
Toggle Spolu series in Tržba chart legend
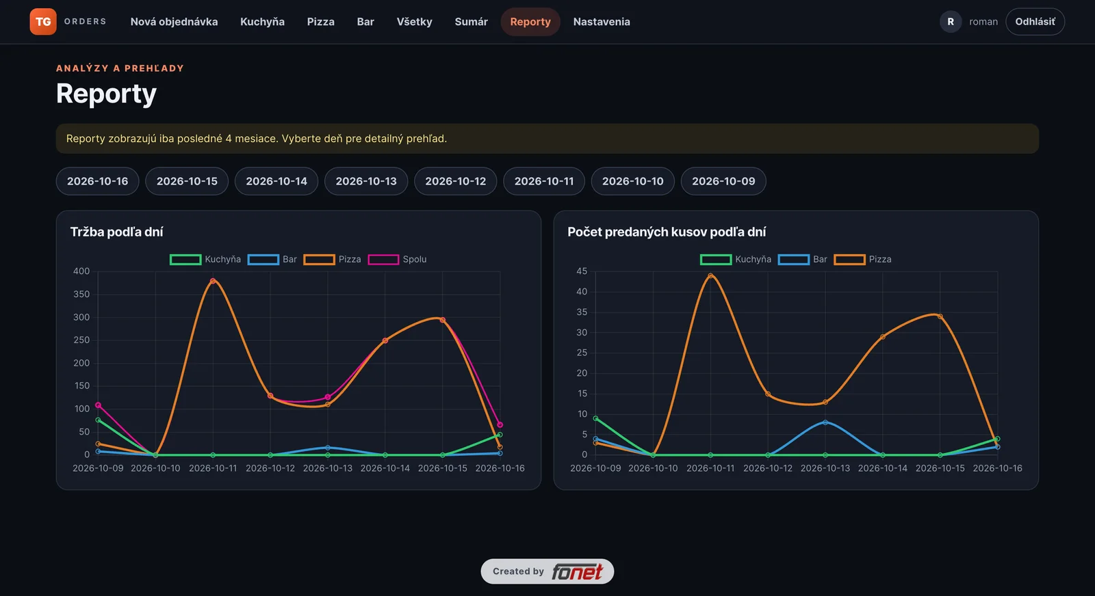point(398,260)
